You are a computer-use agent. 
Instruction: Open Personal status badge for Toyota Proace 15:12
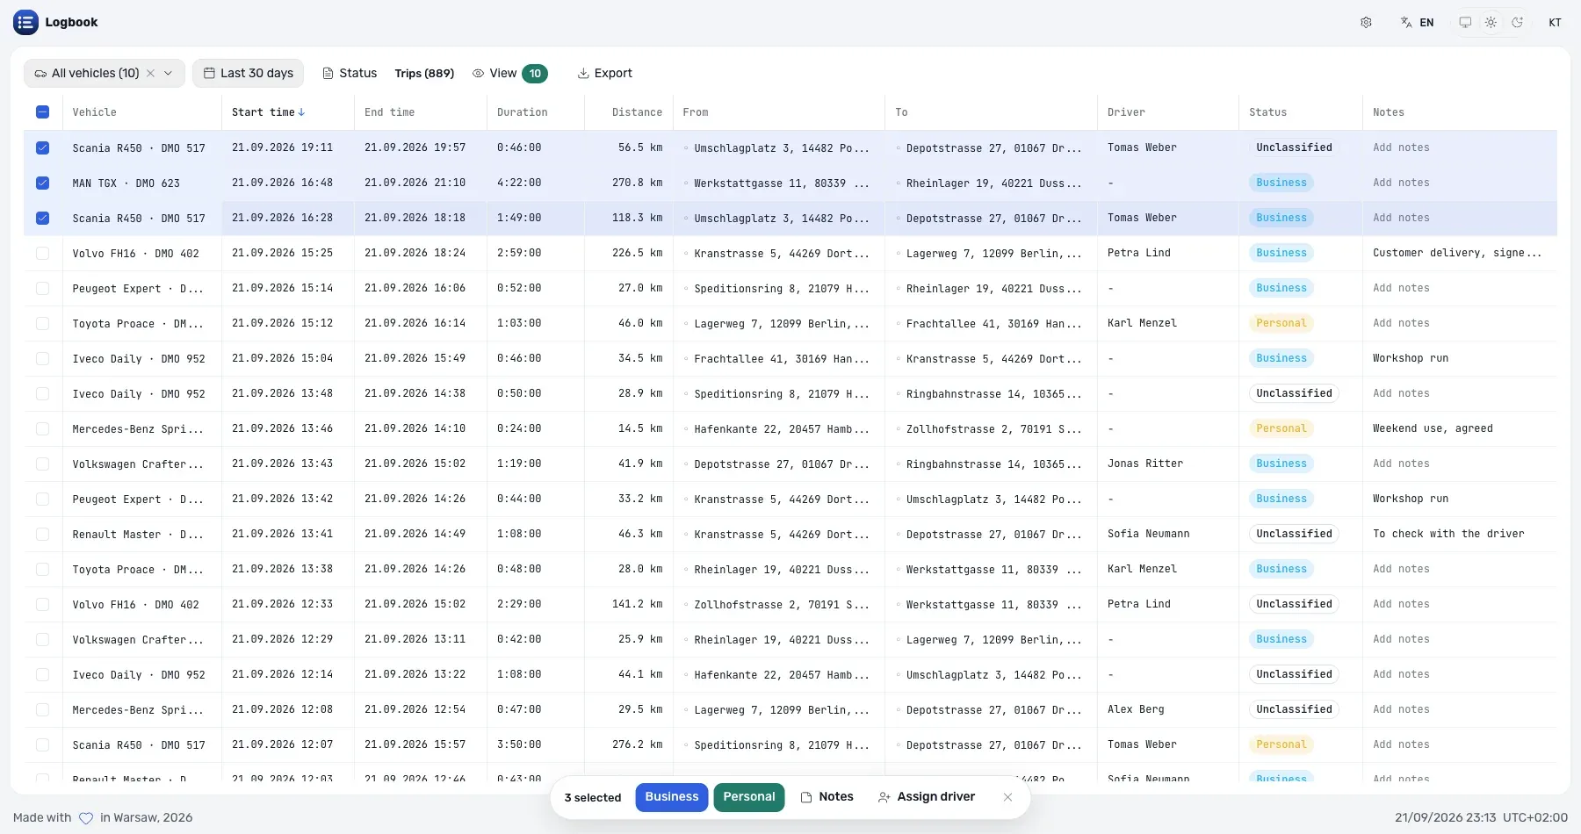coord(1281,323)
